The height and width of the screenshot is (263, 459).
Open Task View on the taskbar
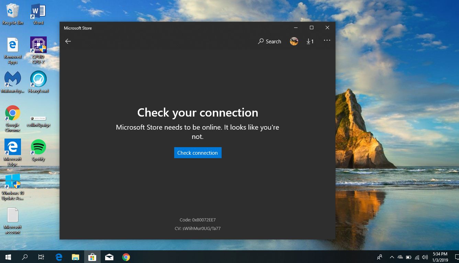click(x=41, y=257)
